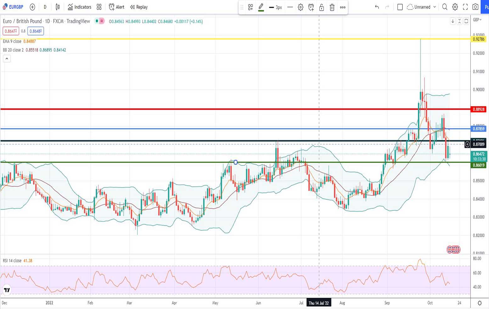Open the Unnamed layout dropdown
The width and height of the screenshot is (489, 309).
(422, 7)
